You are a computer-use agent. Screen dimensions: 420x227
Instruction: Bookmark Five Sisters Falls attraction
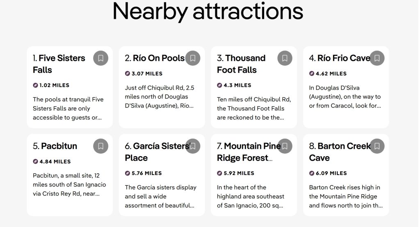click(100, 58)
